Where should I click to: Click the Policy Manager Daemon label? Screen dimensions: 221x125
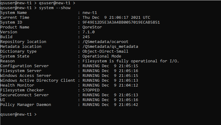(26, 105)
